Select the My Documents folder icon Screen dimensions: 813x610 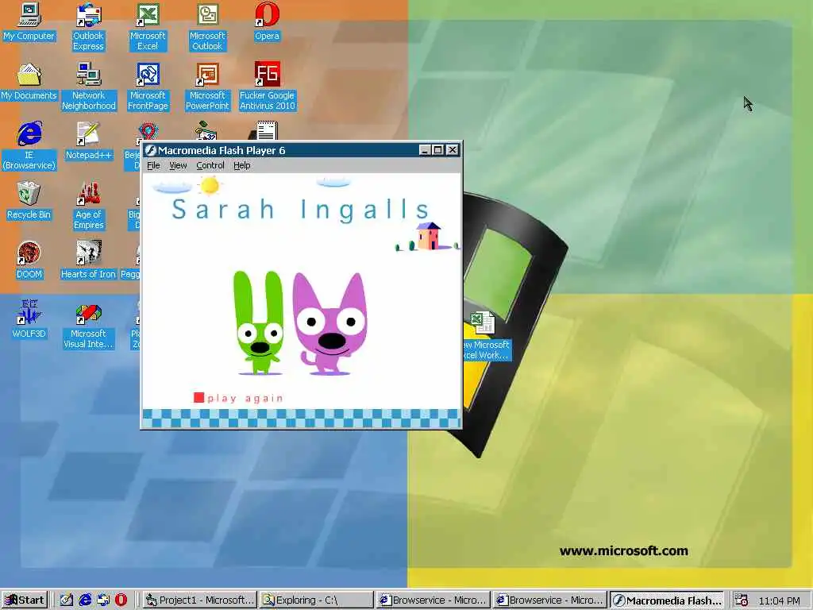coord(29,82)
